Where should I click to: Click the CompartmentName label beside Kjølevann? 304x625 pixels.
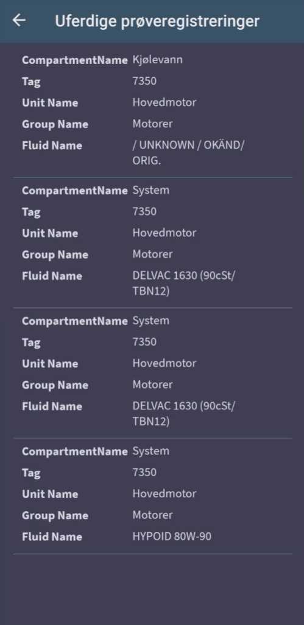74,60
